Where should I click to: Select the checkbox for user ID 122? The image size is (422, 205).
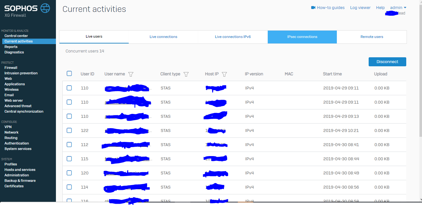tap(69, 130)
